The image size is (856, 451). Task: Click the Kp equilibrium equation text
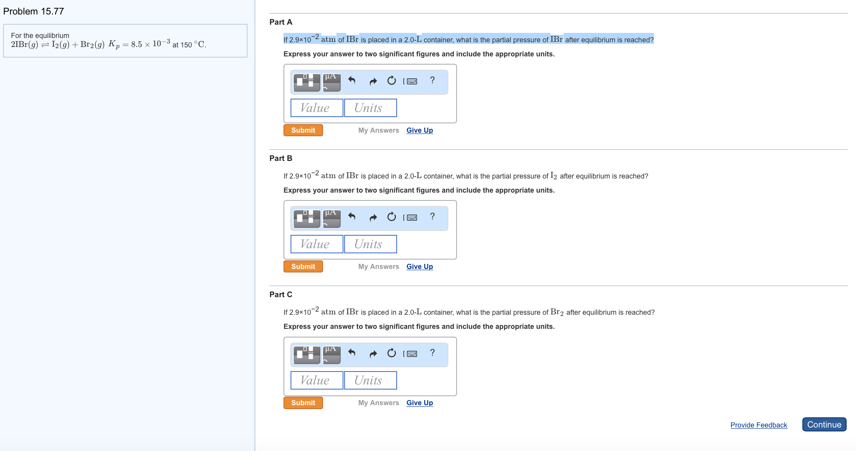pos(108,44)
